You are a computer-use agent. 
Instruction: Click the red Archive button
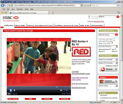pyautogui.click(x=47, y=99)
